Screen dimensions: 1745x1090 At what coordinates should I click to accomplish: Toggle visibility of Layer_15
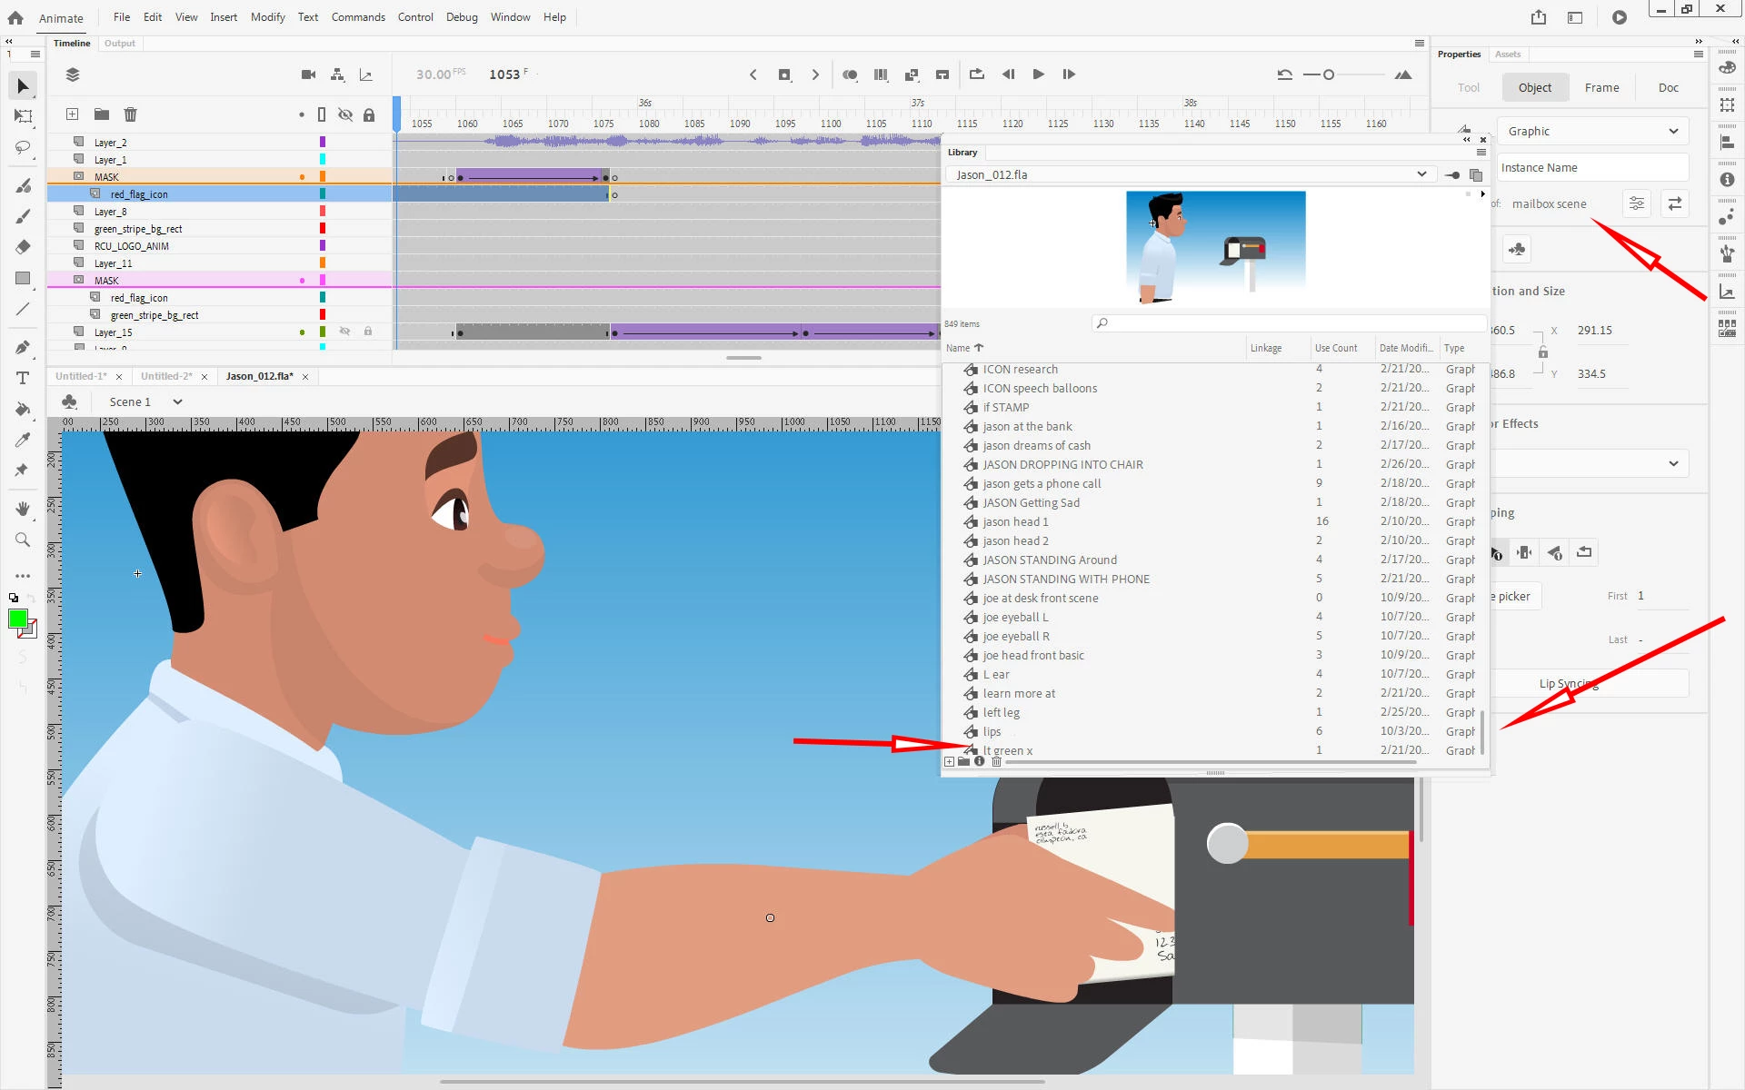coord(344,332)
